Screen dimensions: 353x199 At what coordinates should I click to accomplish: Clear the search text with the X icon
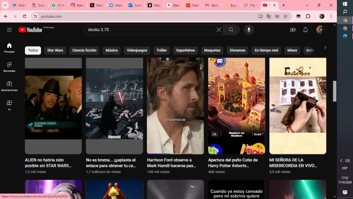219,30
